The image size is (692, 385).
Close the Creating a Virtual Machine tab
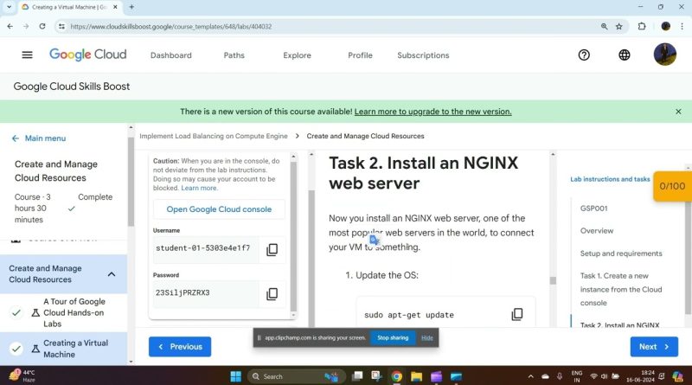click(x=115, y=7)
